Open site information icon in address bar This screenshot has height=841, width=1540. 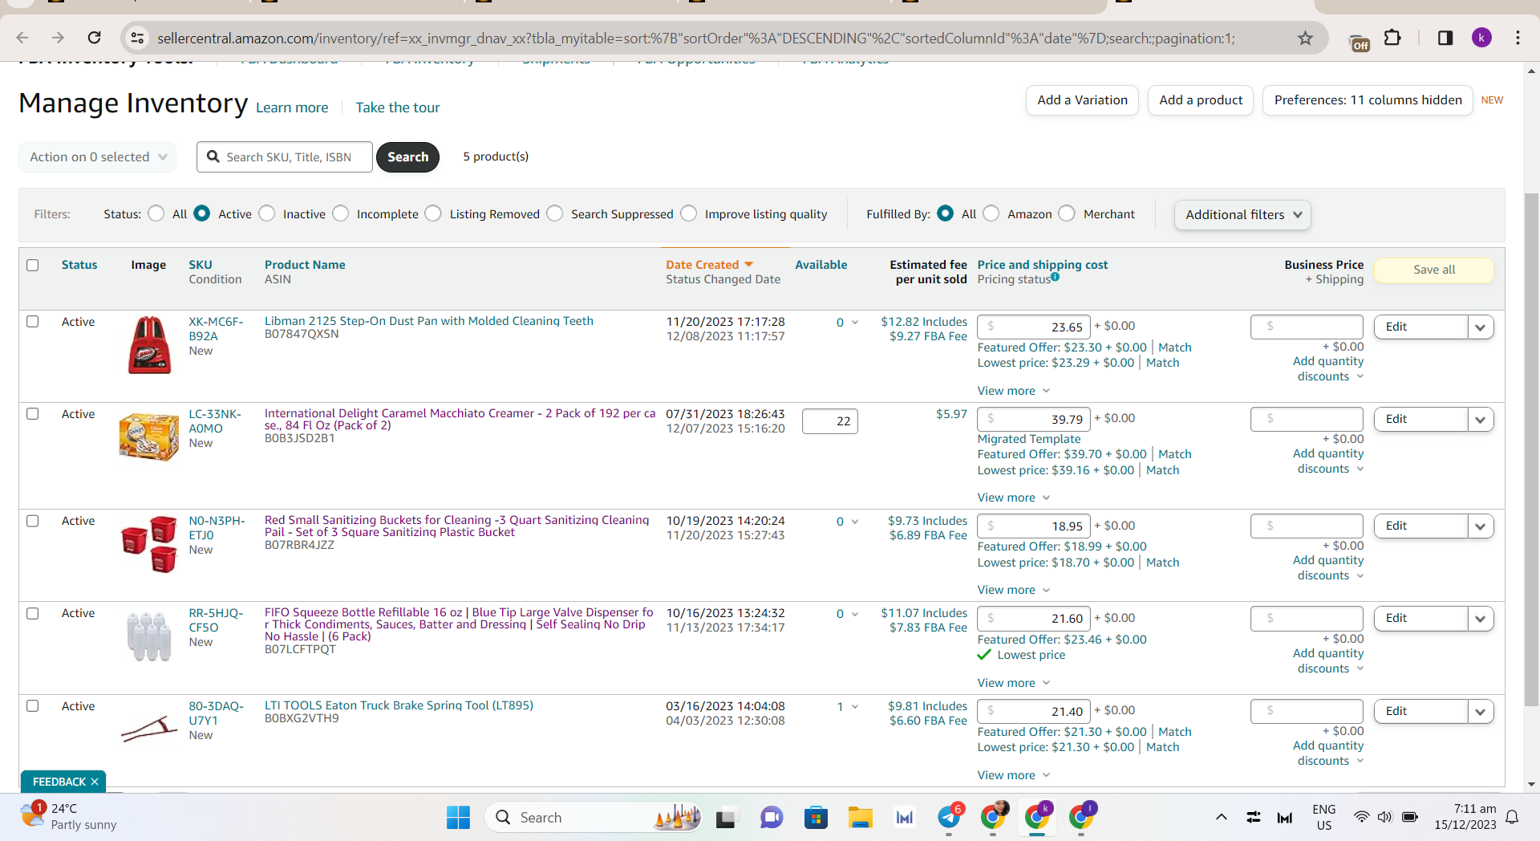[x=137, y=38]
